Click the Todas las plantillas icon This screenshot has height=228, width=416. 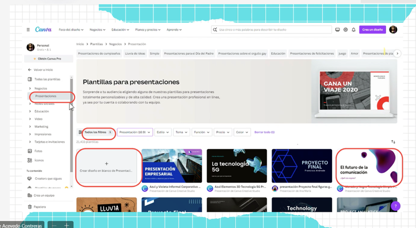[30, 79]
